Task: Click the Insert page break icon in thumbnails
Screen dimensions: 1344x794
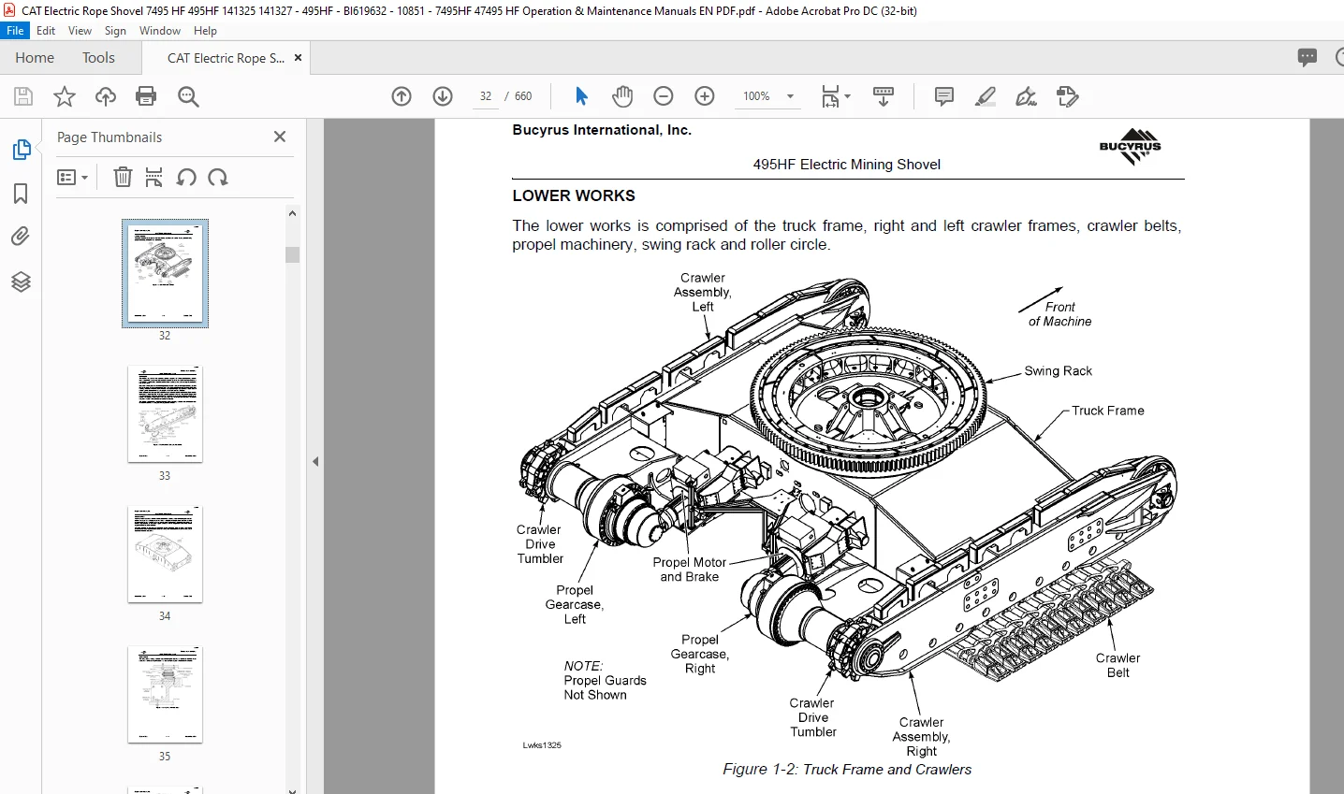Action: coord(154,177)
